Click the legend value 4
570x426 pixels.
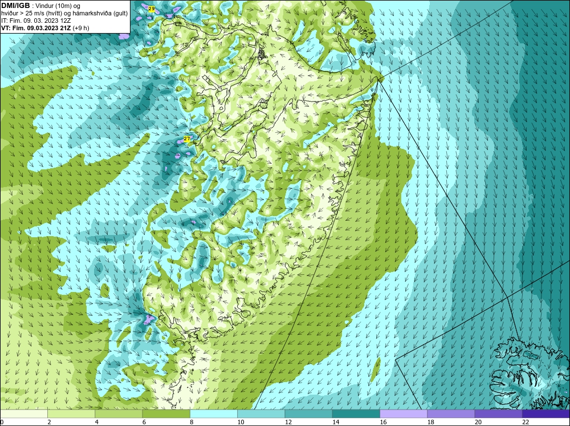(97, 422)
